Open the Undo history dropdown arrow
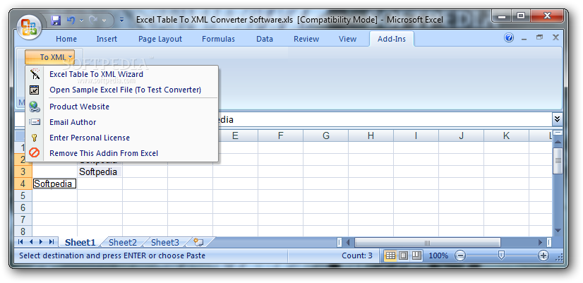The height and width of the screenshot is (283, 583). (81, 20)
